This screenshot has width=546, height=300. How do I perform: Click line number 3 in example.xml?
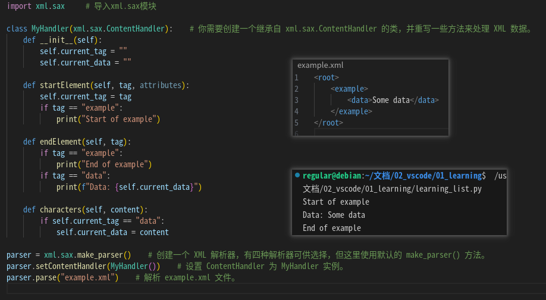[x=296, y=100]
